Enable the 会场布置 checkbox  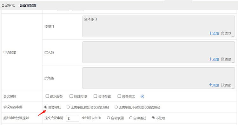coord(95,96)
